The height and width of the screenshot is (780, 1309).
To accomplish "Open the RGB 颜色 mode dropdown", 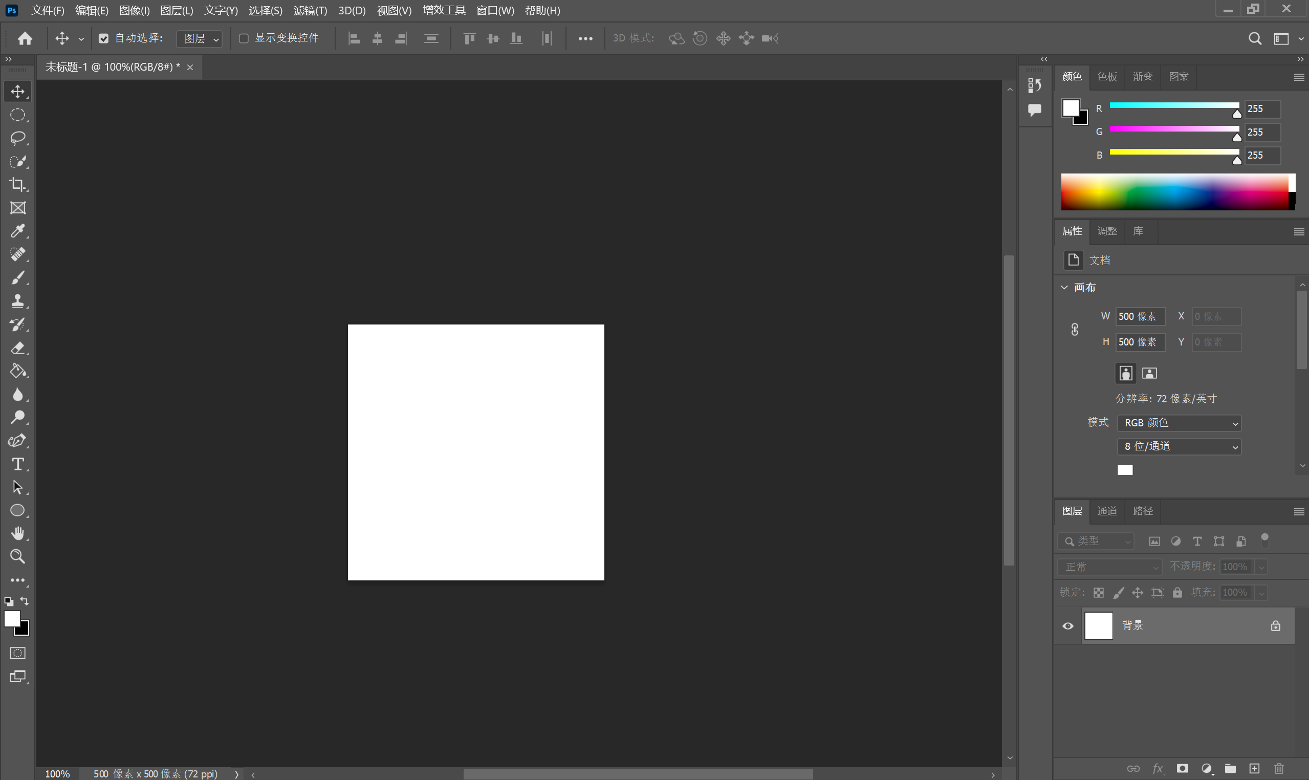I will [x=1179, y=423].
